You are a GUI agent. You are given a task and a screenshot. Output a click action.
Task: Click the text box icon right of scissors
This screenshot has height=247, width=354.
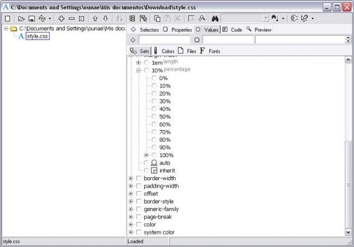coord(191,18)
